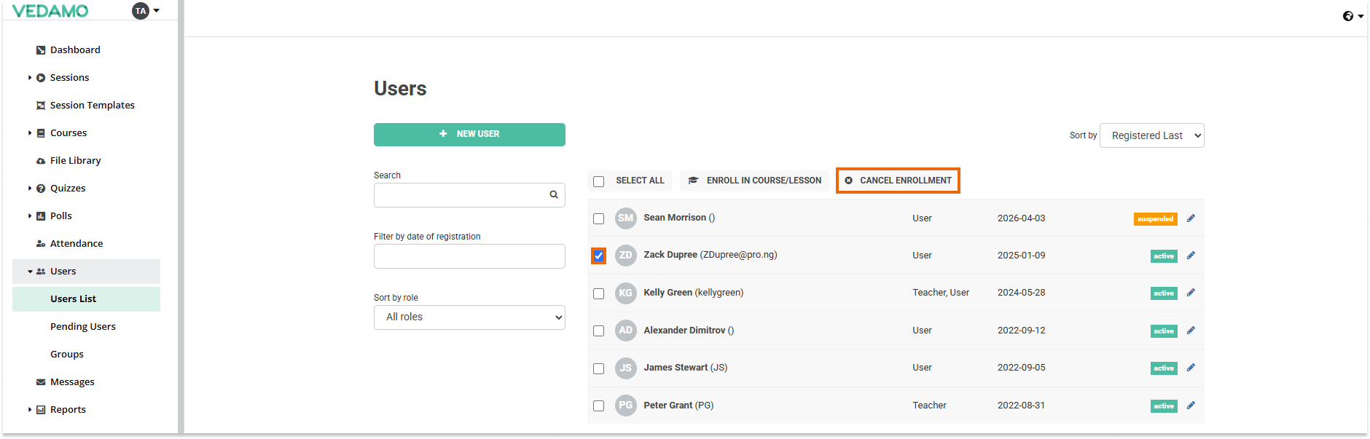Open the Registered Last sort dropdown
The image size is (1370, 439).
[x=1152, y=135]
